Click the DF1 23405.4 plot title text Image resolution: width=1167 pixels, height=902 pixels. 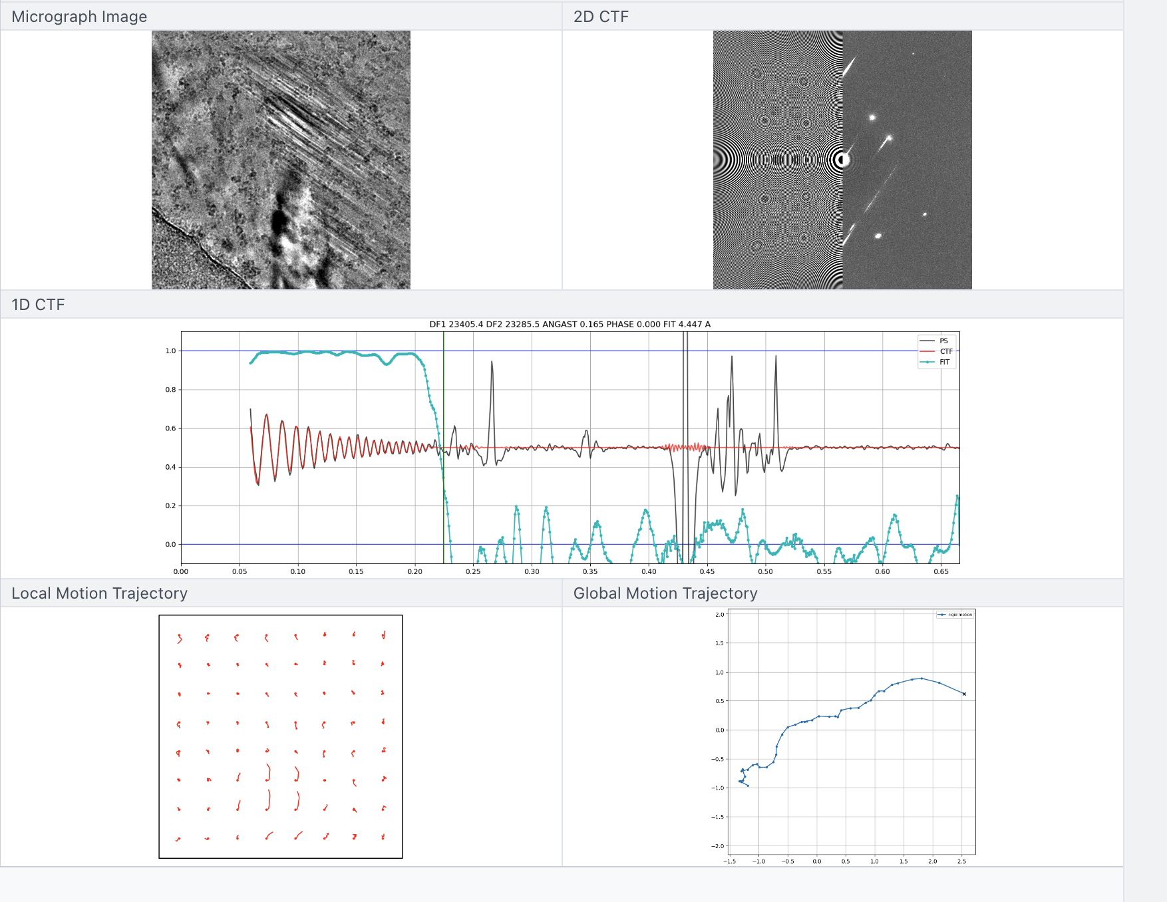(x=570, y=325)
